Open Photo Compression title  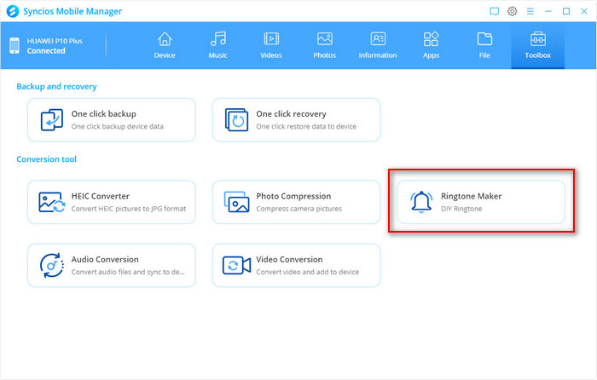[293, 196]
